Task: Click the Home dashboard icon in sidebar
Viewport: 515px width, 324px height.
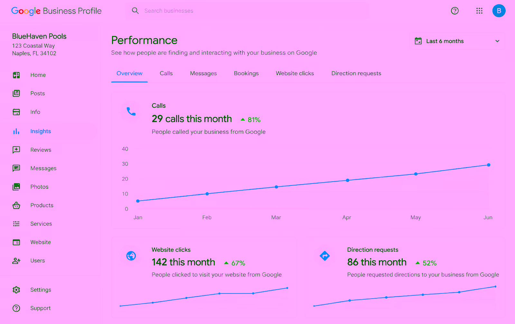Action: click(x=16, y=75)
